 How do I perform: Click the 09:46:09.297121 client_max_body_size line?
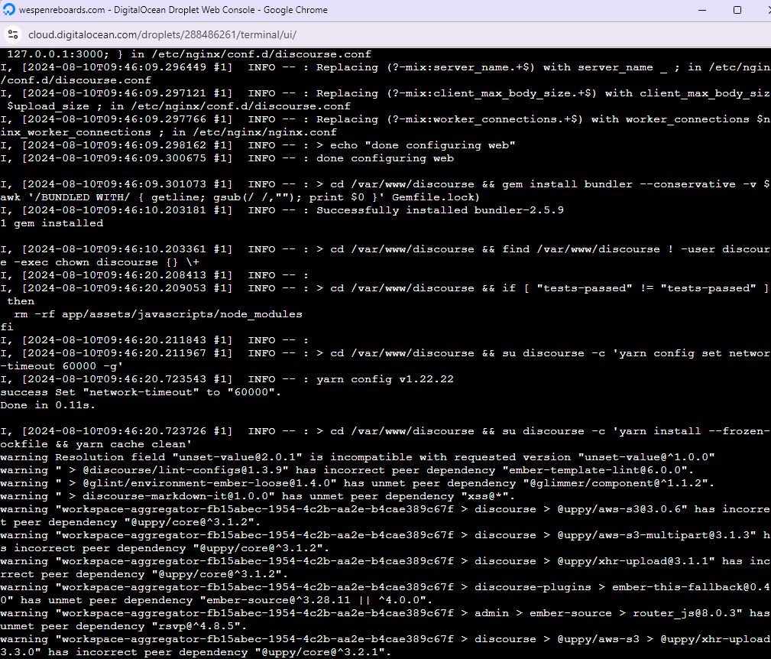pos(385,93)
